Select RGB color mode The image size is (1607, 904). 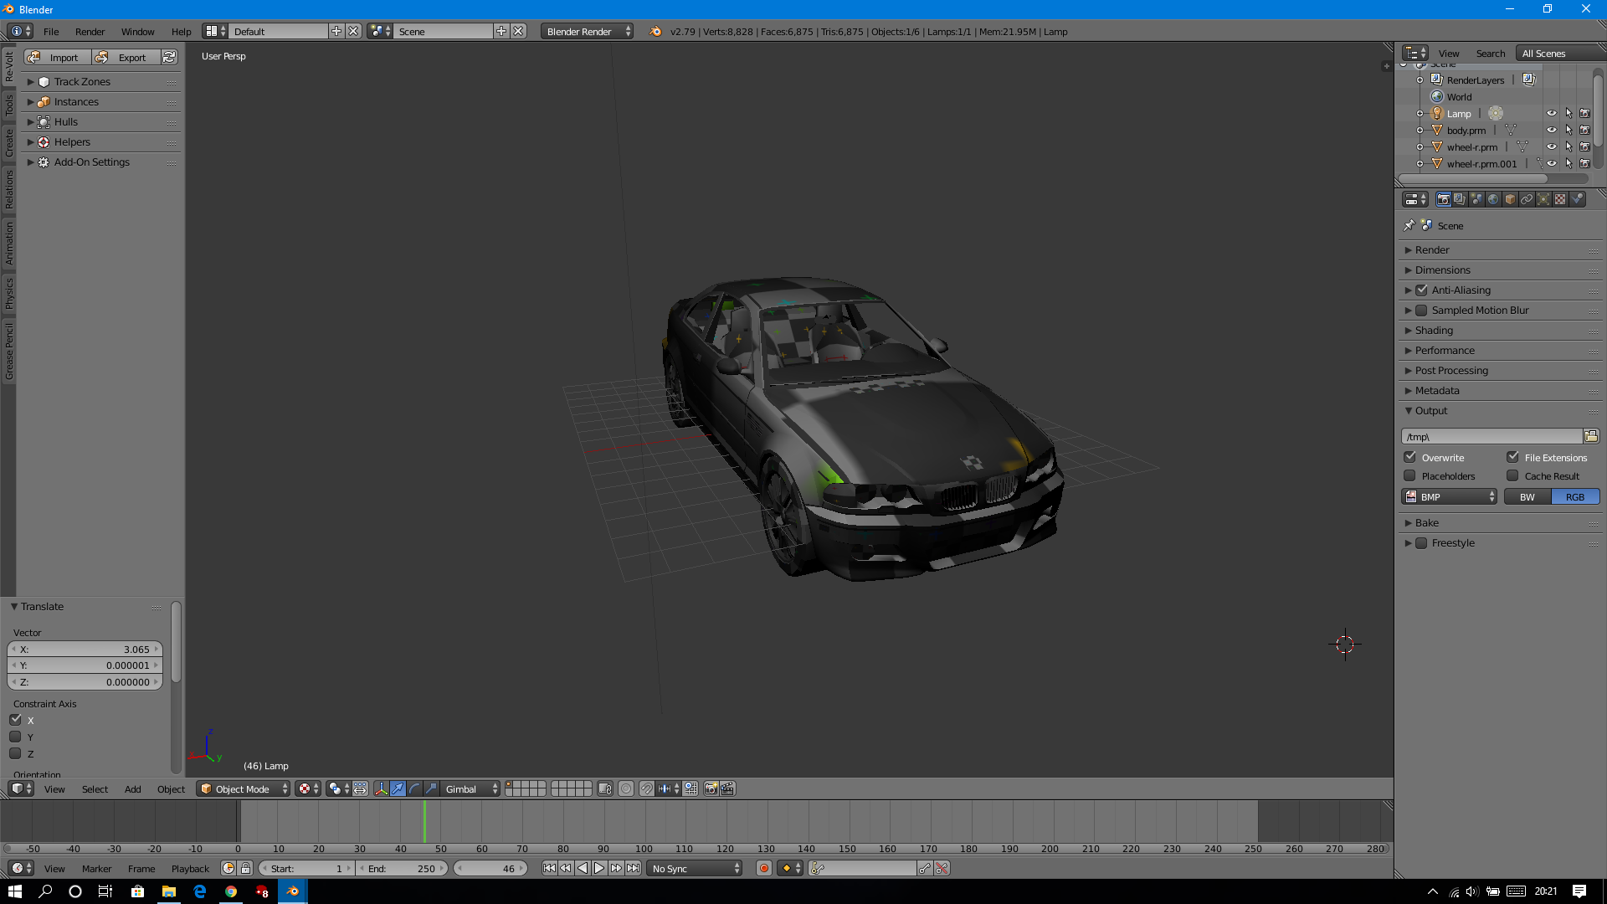tap(1575, 496)
